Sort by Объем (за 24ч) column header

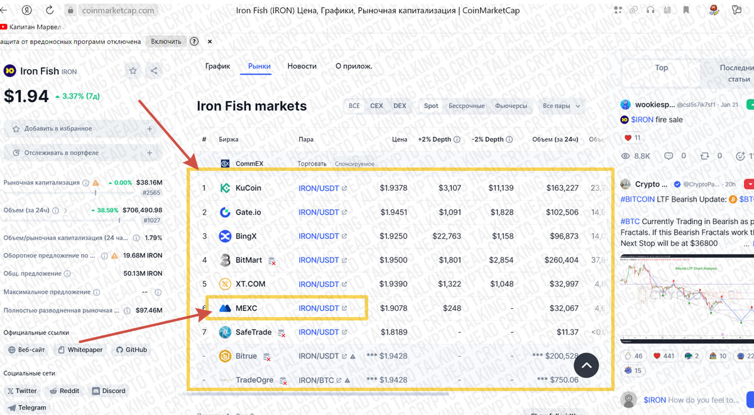click(555, 139)
